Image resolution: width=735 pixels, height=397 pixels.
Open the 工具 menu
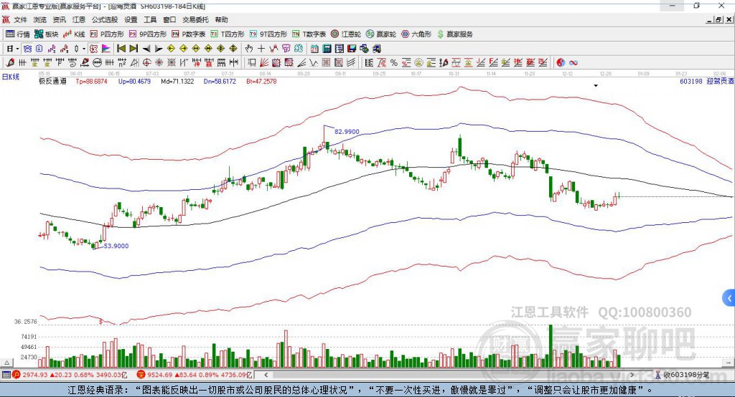coord(150,19)
